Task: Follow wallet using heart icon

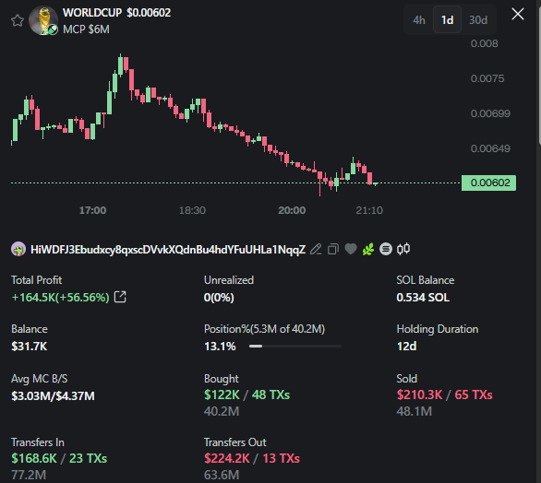Action: [x=351, y=249]
